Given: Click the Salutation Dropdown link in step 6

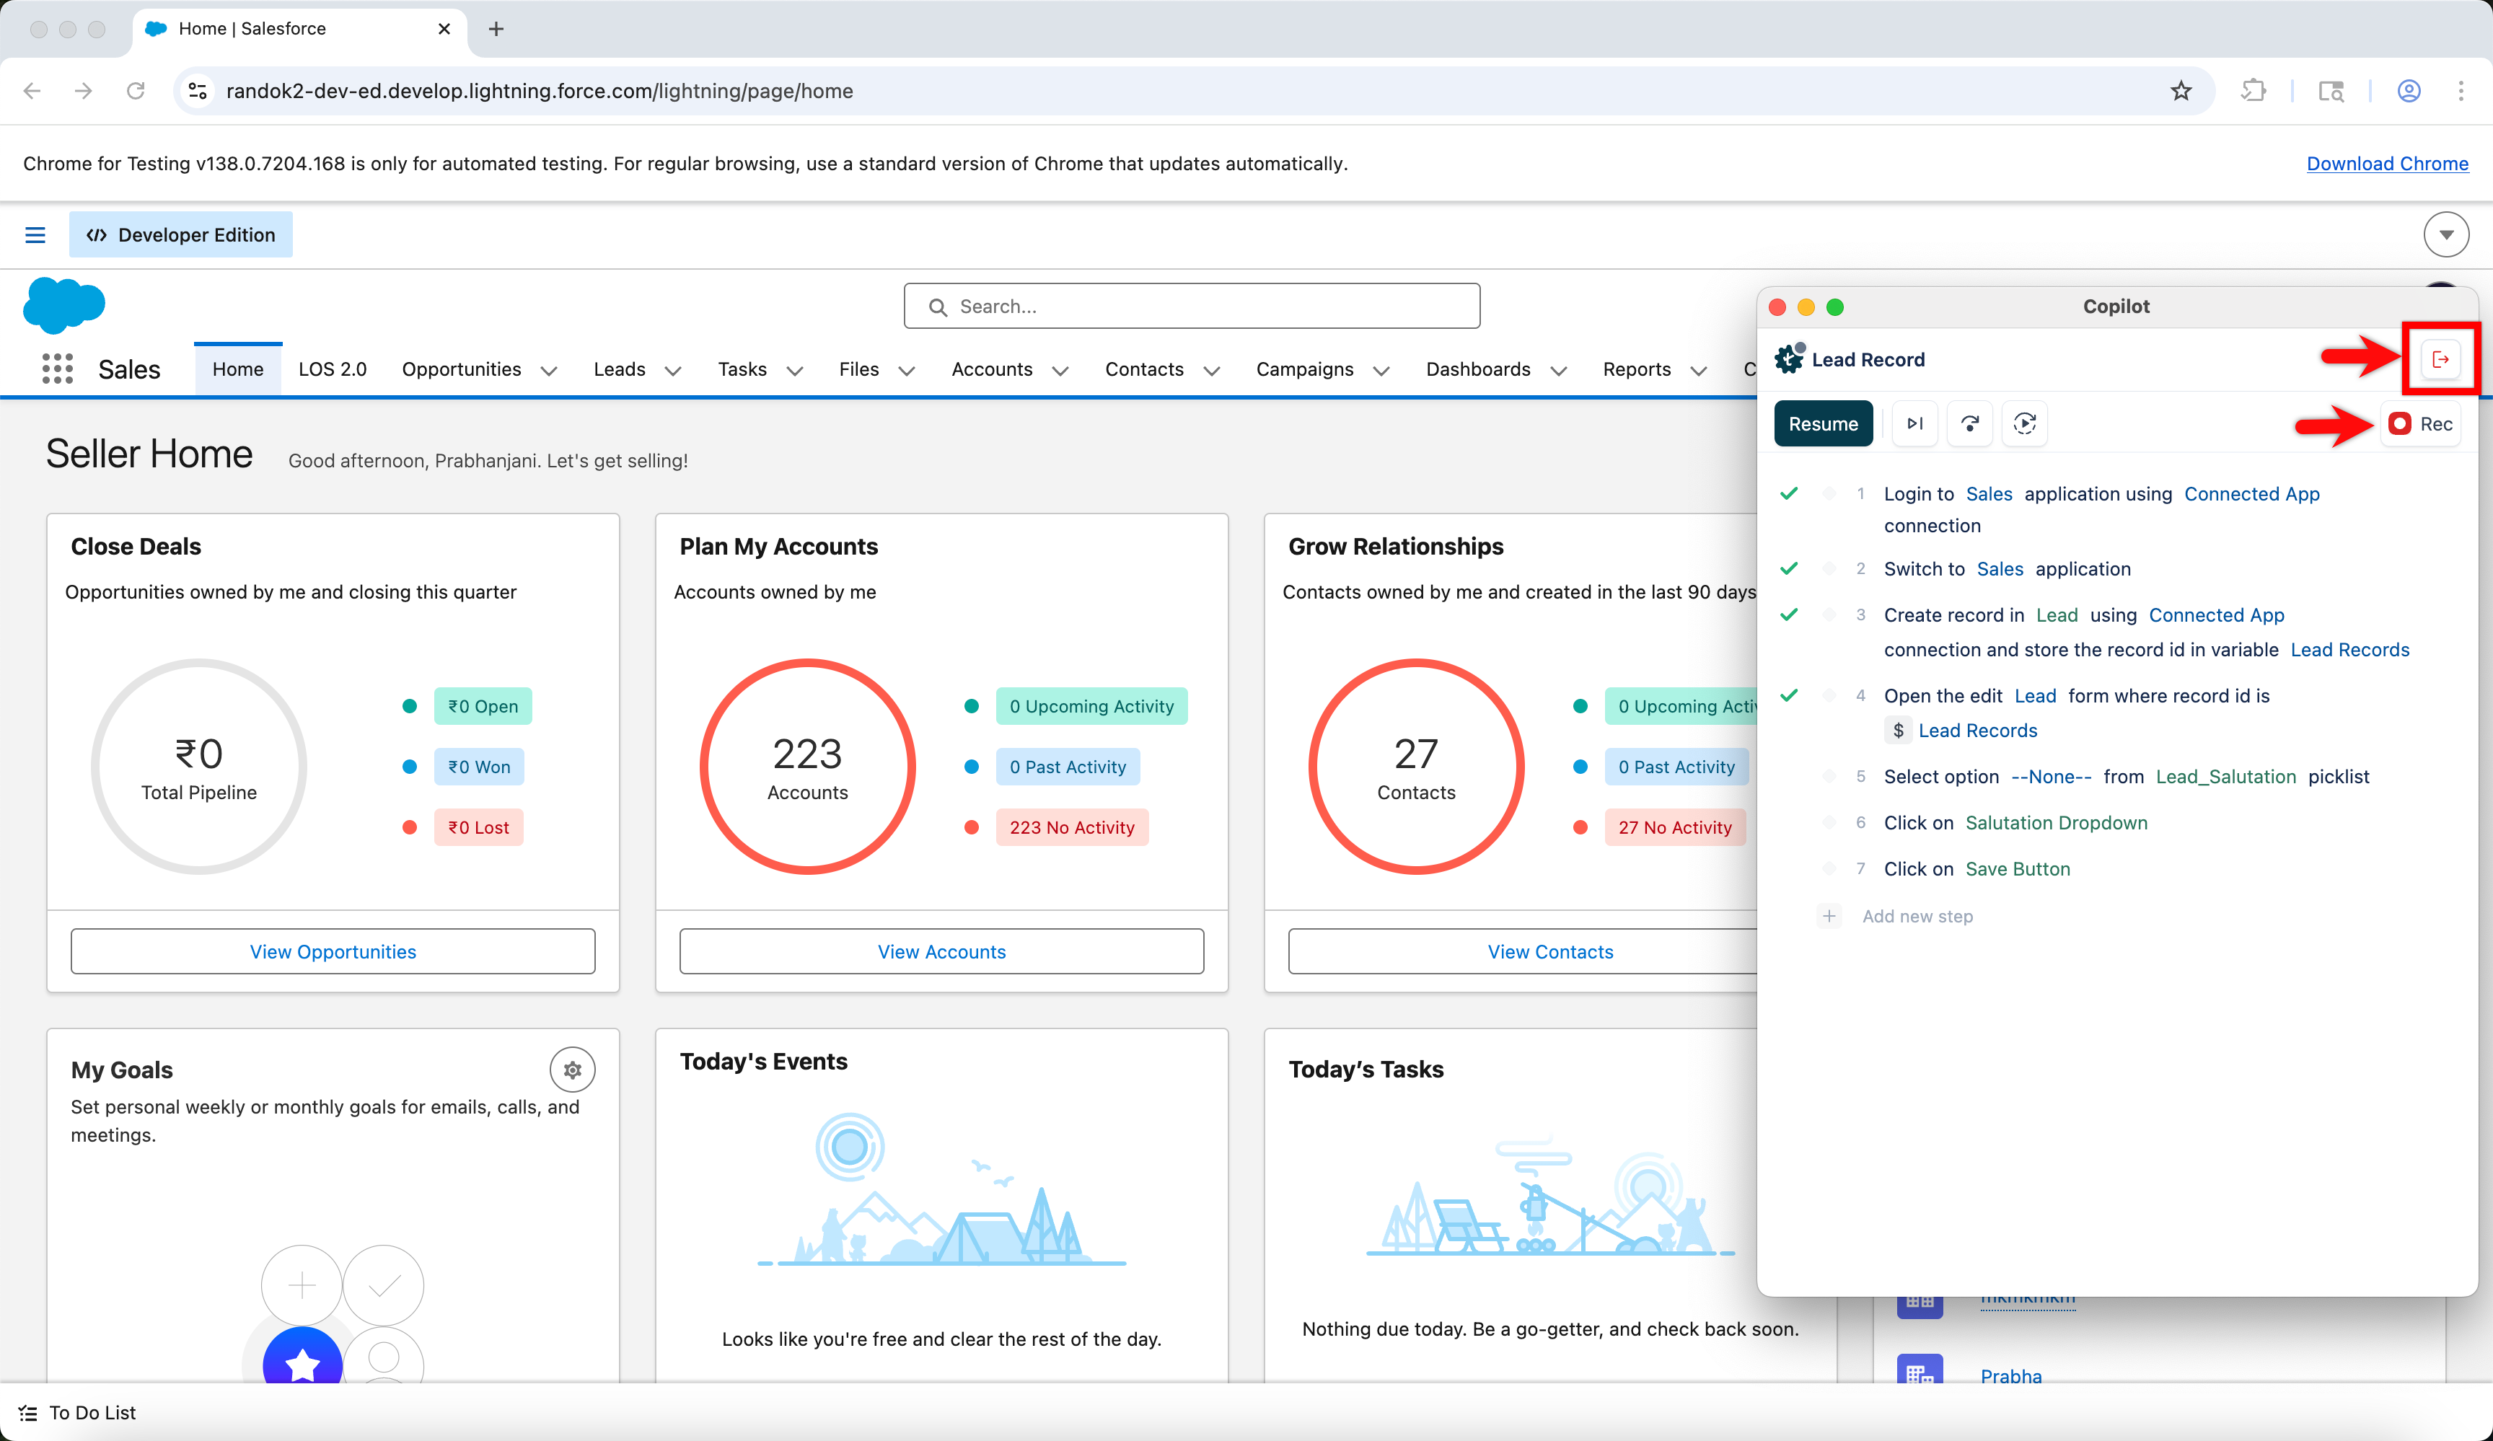Looking at the screenshot, I should pyautogui.click(x=2056, y=823).
